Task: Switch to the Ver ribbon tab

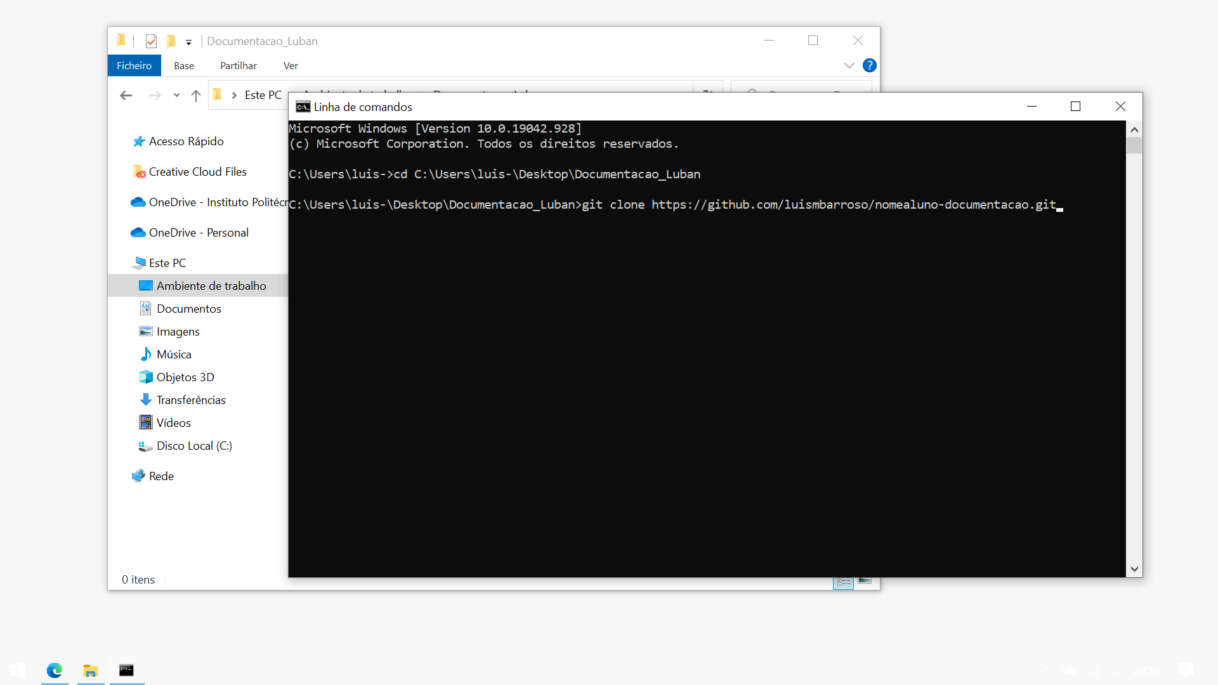Action: [x=291, y=65]
